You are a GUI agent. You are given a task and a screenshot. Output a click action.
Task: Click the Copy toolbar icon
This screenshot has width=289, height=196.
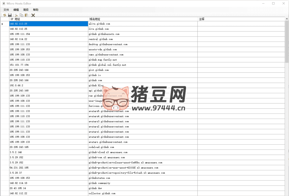coord(21,15)
